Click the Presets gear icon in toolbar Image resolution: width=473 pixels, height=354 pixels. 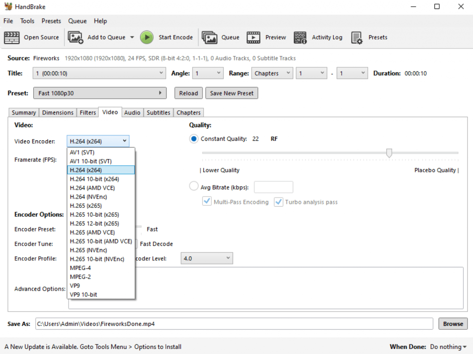point(357,37)
